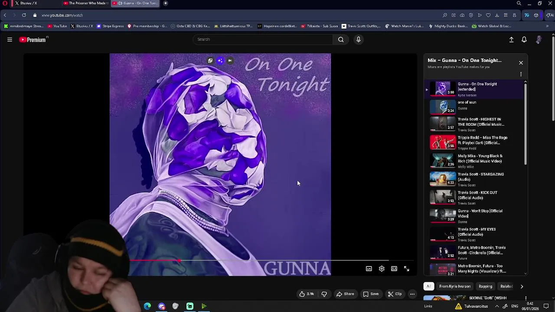Share the video
The height and width of the screenshot is (312, 555).
pyautogui.click(x=346, y=294)
